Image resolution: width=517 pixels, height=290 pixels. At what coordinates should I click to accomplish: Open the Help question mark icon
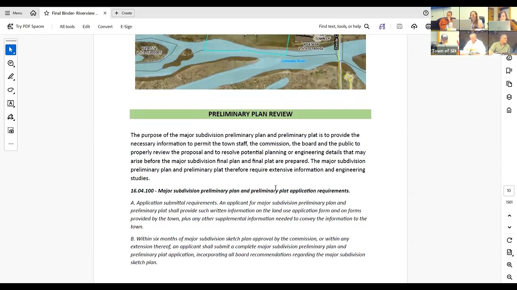(x=426, y=13)
